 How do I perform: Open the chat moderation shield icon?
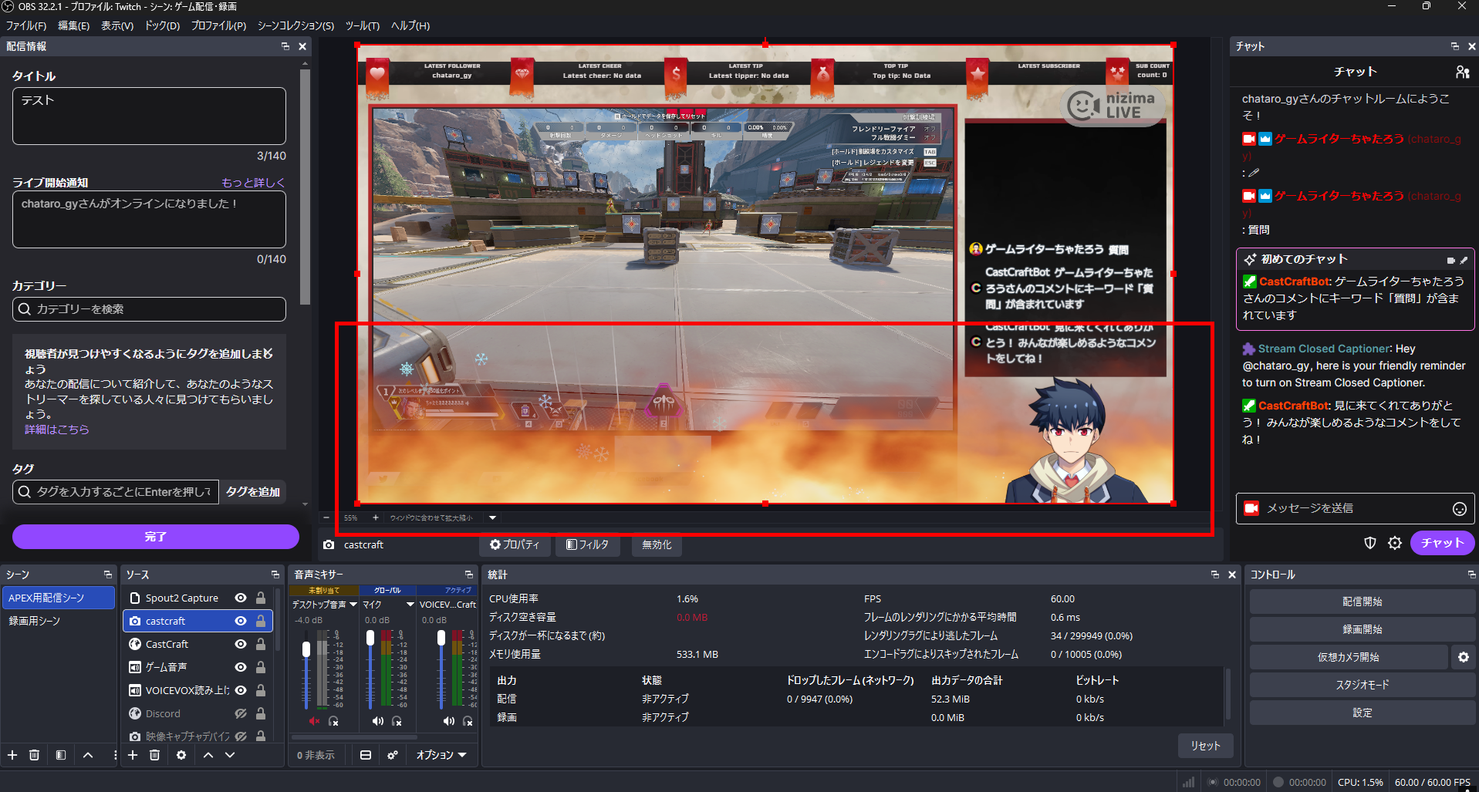pyautogui.click(x=1370, y=543)
